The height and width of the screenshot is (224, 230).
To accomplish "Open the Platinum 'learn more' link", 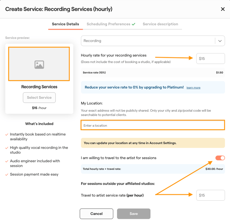I will coord(193,88).
